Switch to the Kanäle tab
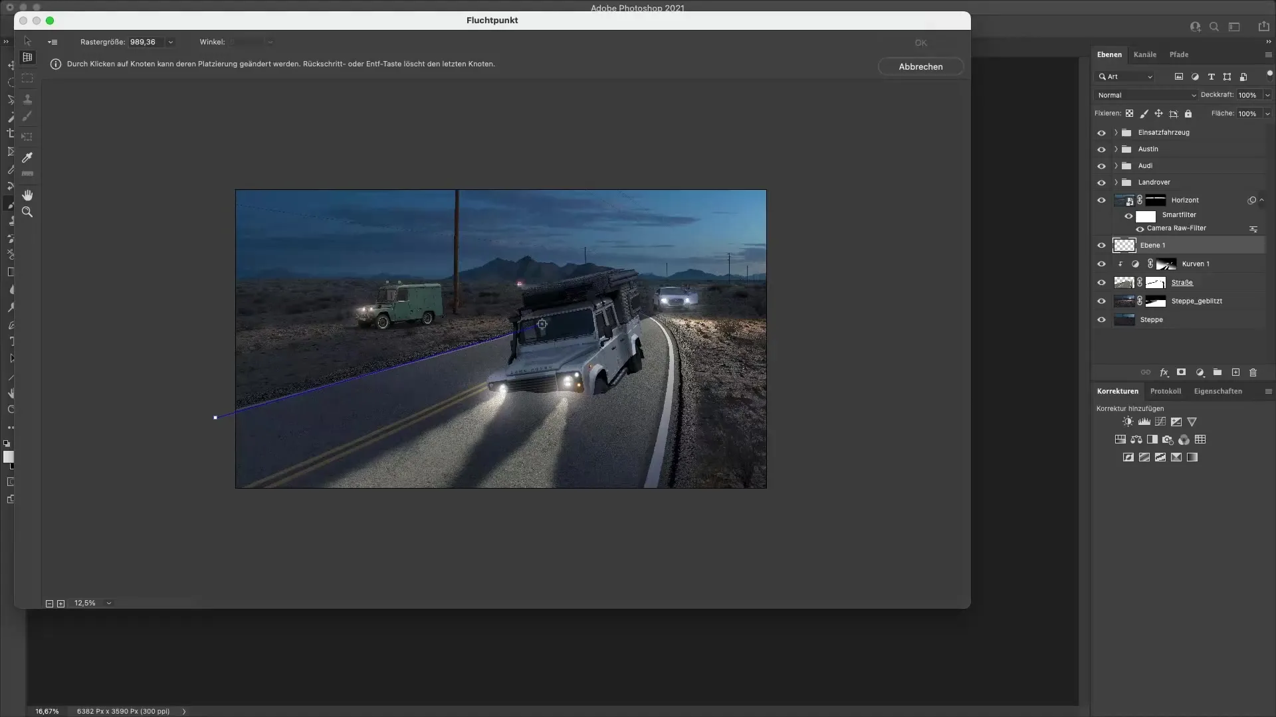Image resolution: width=1276 pixels, height=717 pixels. (x=1144, y=54)
